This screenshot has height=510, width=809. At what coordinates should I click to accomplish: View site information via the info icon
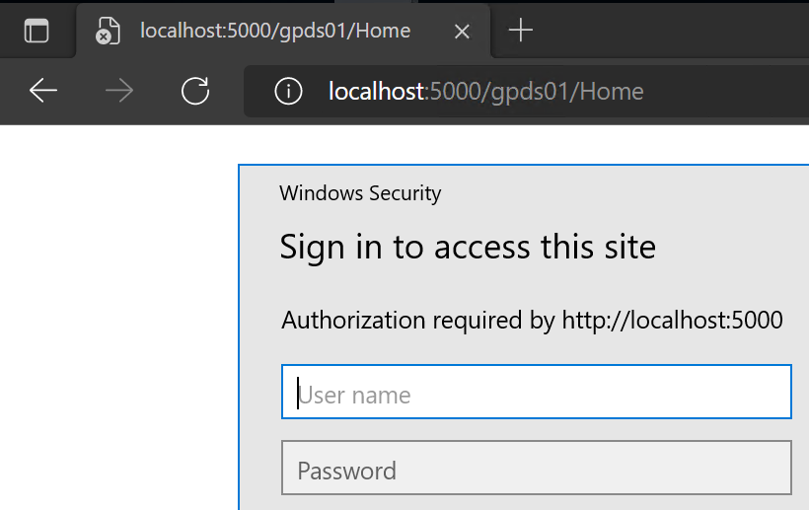[288, 92]
